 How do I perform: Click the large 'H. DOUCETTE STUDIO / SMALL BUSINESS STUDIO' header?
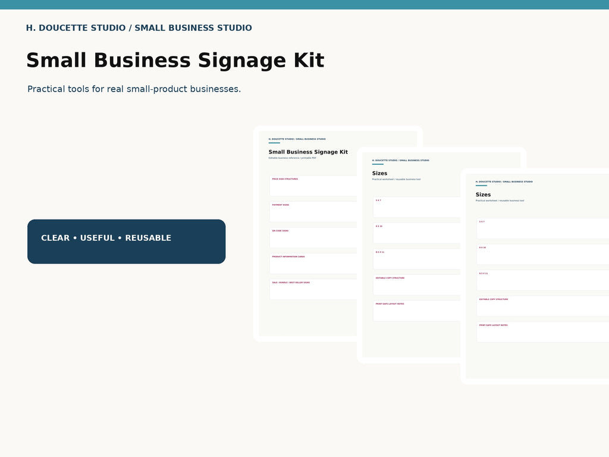[139, 28]
